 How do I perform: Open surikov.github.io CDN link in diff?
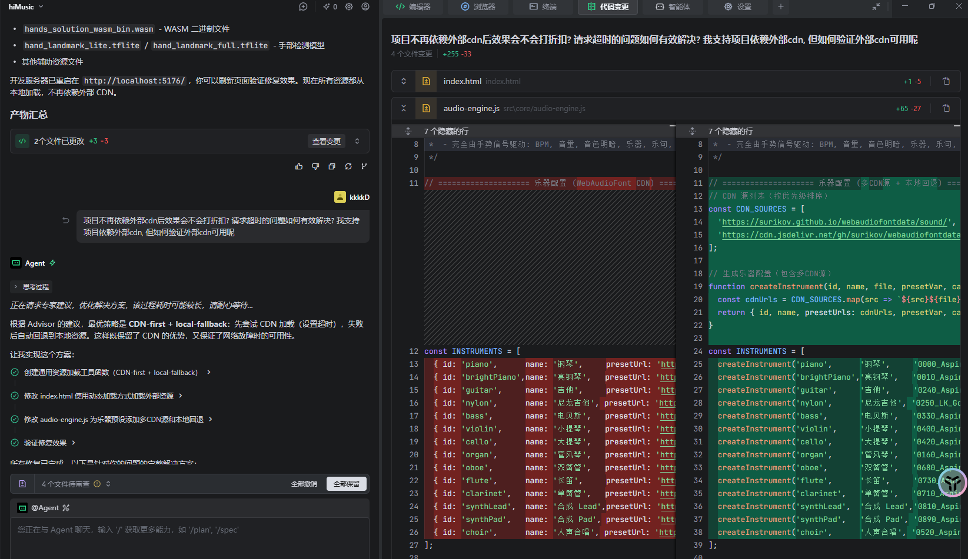click(834, 222)
